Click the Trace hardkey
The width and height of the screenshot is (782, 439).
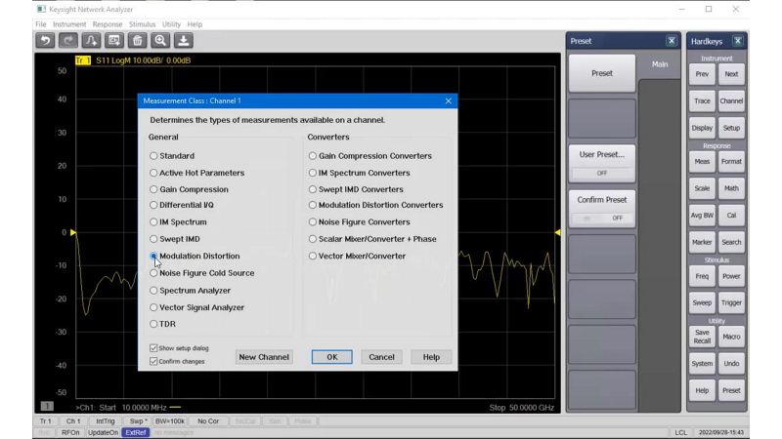coord(702,101)
